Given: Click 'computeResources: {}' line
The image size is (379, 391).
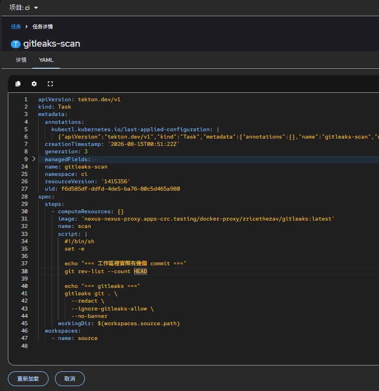Looking at the screenshot, I should [x=88, y=211].
